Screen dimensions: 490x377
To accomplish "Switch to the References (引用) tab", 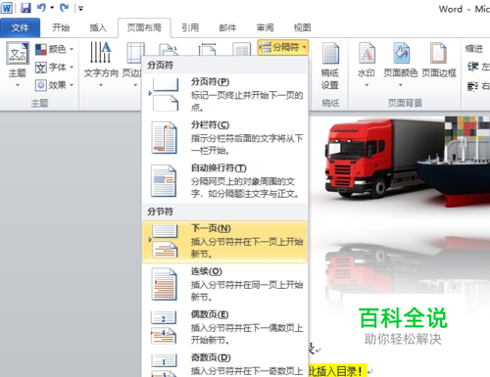I will pos(190,27).
